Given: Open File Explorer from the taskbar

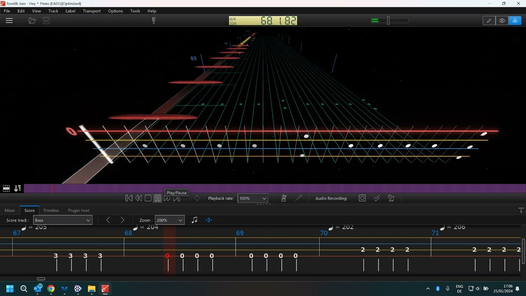Looking at the screenshot, I should pos(91,289).
